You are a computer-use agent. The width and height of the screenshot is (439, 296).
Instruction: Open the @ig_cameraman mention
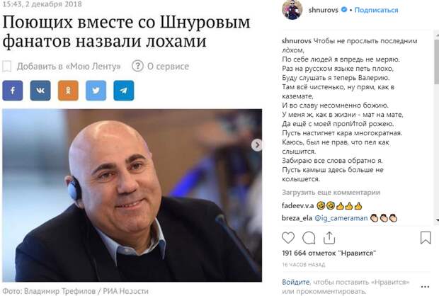[x=341, y=218]
